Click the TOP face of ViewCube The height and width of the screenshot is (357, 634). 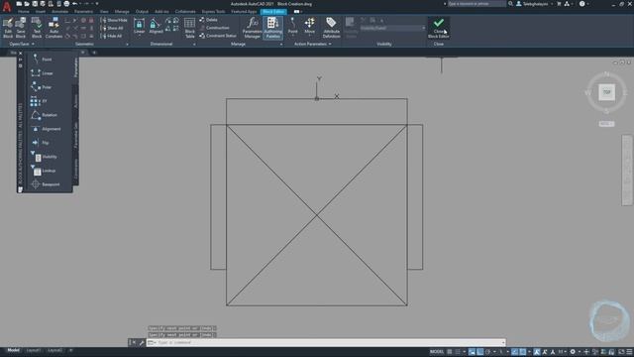point(606,92)
